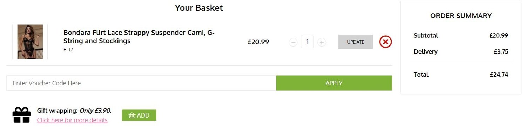
Task: Remove item with red X icon
Action: pyautogui.click(x=385, y=42)
